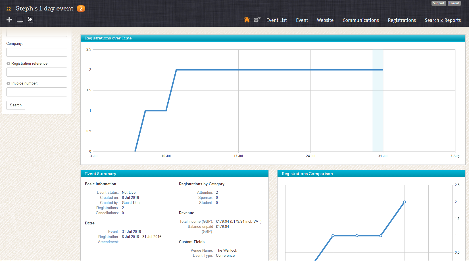Click the plus add-new icon
This screenshot has width=469, height=261.
9,20
